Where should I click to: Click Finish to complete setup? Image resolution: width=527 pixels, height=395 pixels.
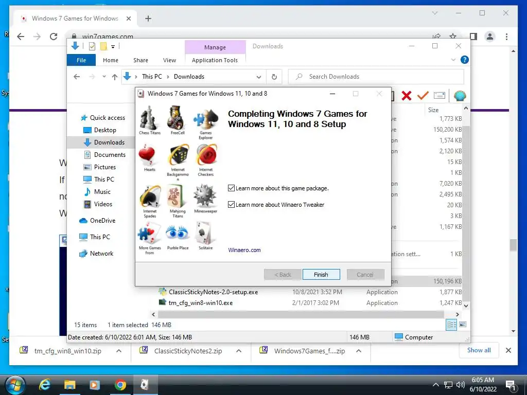point(321,275)
